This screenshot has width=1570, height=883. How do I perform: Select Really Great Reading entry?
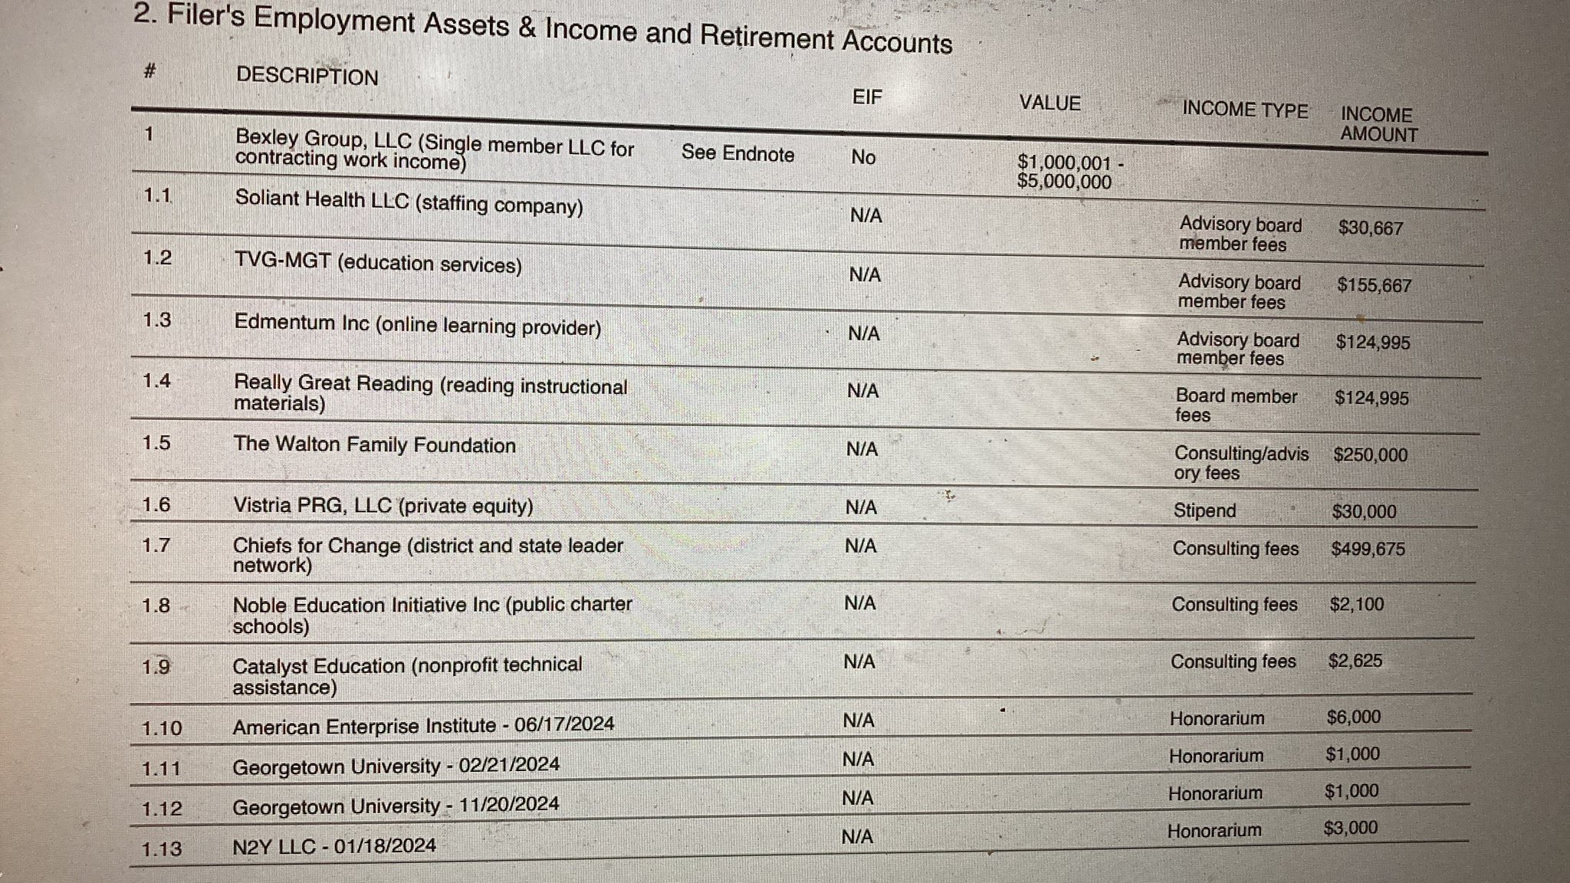pyautogui.click(x=430, y=393)
